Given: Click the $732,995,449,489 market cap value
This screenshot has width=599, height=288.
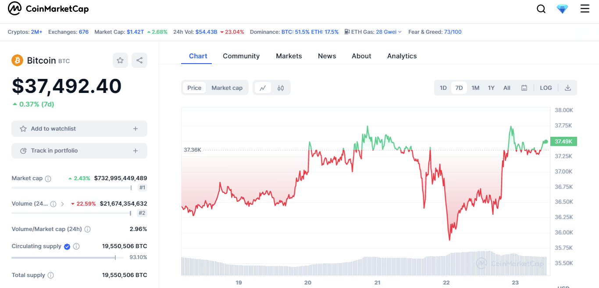Looking at the screenshot, I should click(121, 178).
